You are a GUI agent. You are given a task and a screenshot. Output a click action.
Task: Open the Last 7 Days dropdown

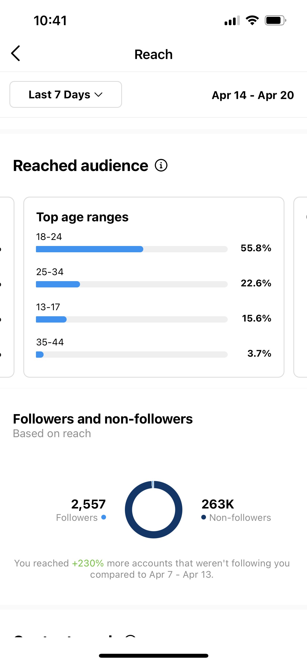pos(66,94)
